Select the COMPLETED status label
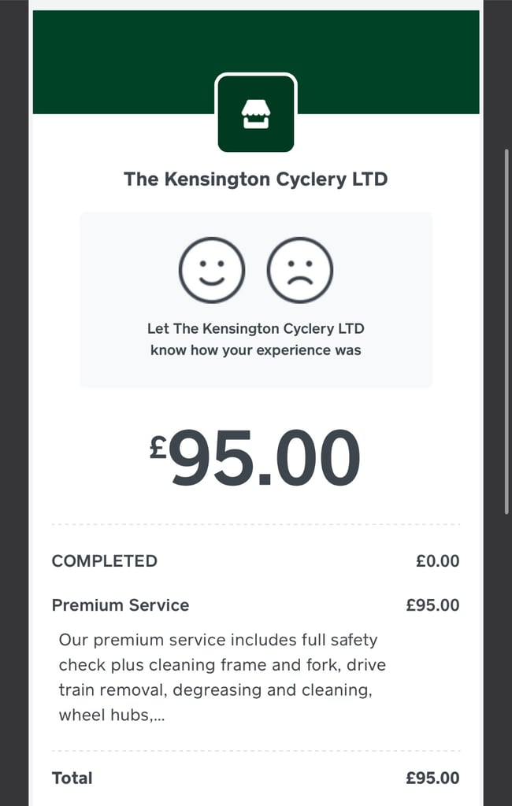512x806 pixels. coord(105,560)
